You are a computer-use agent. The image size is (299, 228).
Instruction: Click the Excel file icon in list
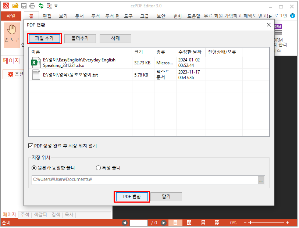coord(36,63)
